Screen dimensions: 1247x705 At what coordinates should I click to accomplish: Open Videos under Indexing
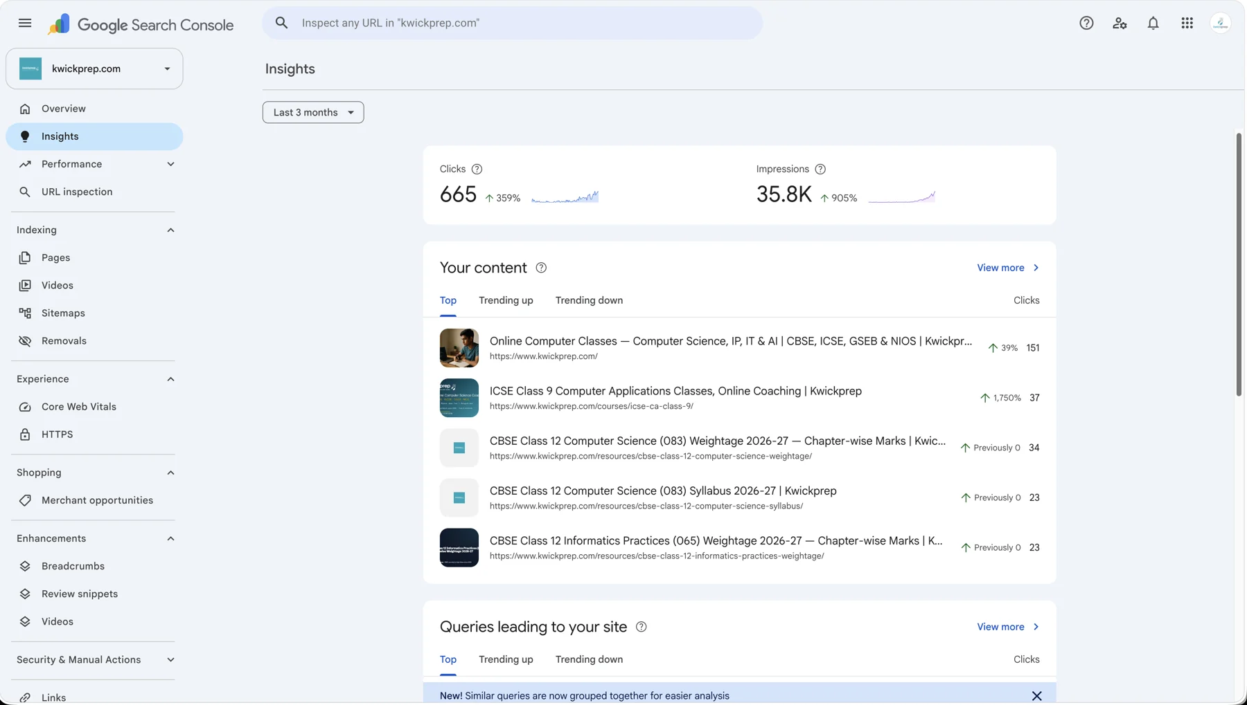(x=94, y=285)
